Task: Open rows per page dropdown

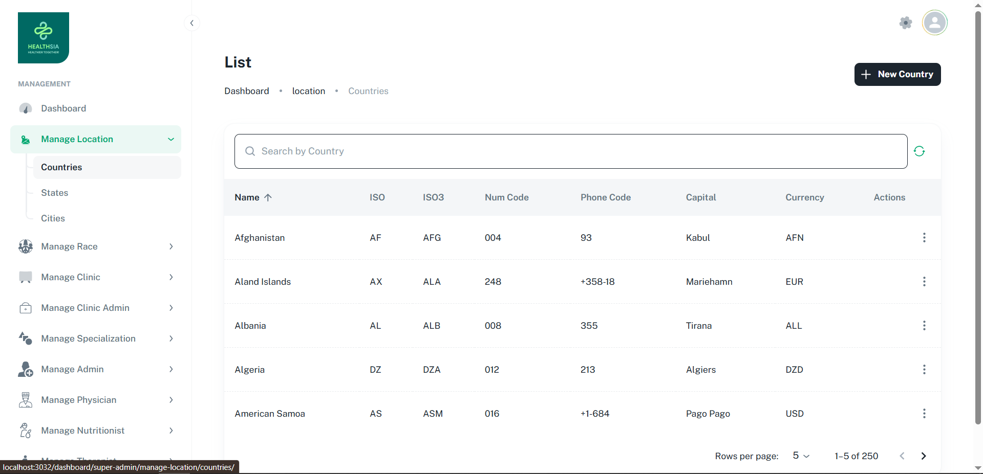Action: click(801, 456)
